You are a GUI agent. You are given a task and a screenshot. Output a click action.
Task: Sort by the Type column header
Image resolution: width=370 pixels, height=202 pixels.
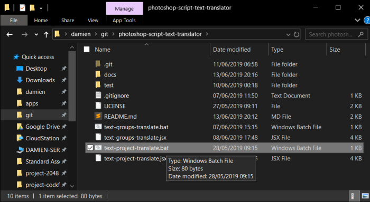pyautogui.click(x=277, y=50)
